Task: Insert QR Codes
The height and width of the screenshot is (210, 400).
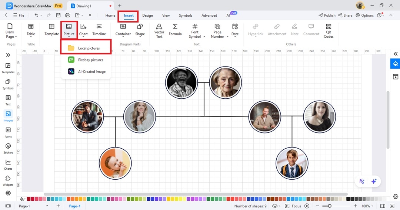Action: click(328, 31)
